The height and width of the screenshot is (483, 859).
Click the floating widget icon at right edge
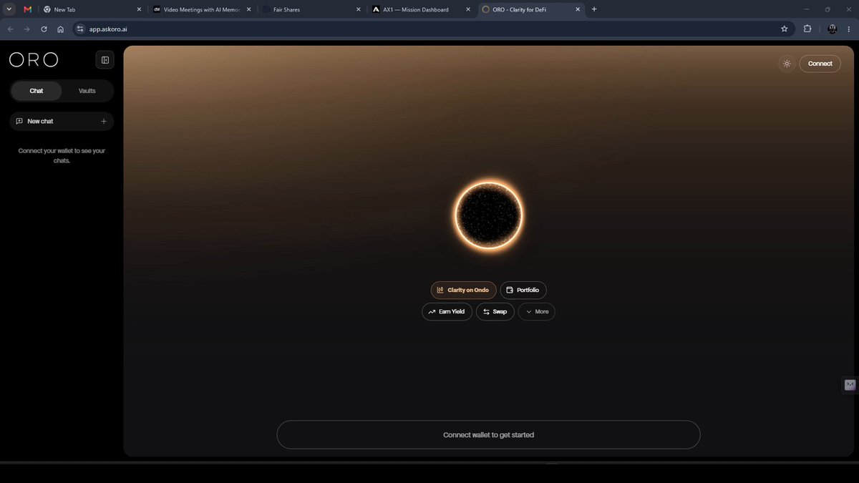click(x=850, y=385)
